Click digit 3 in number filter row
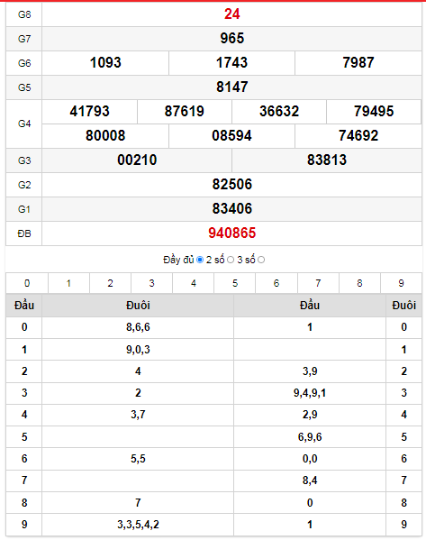Screen dimensions: 426x540 pos(151,283)
